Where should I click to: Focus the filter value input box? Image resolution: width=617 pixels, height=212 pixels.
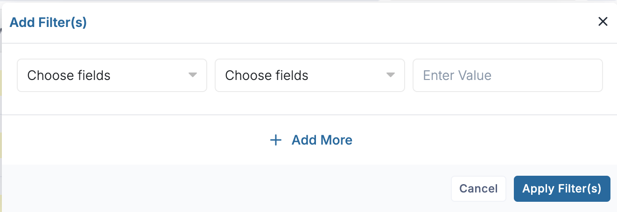point(507,75)
